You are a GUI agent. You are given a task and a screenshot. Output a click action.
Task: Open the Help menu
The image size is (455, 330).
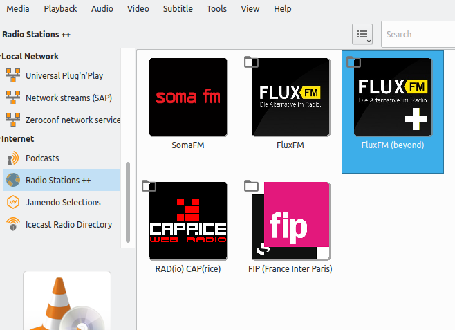(x=282, y=9)
